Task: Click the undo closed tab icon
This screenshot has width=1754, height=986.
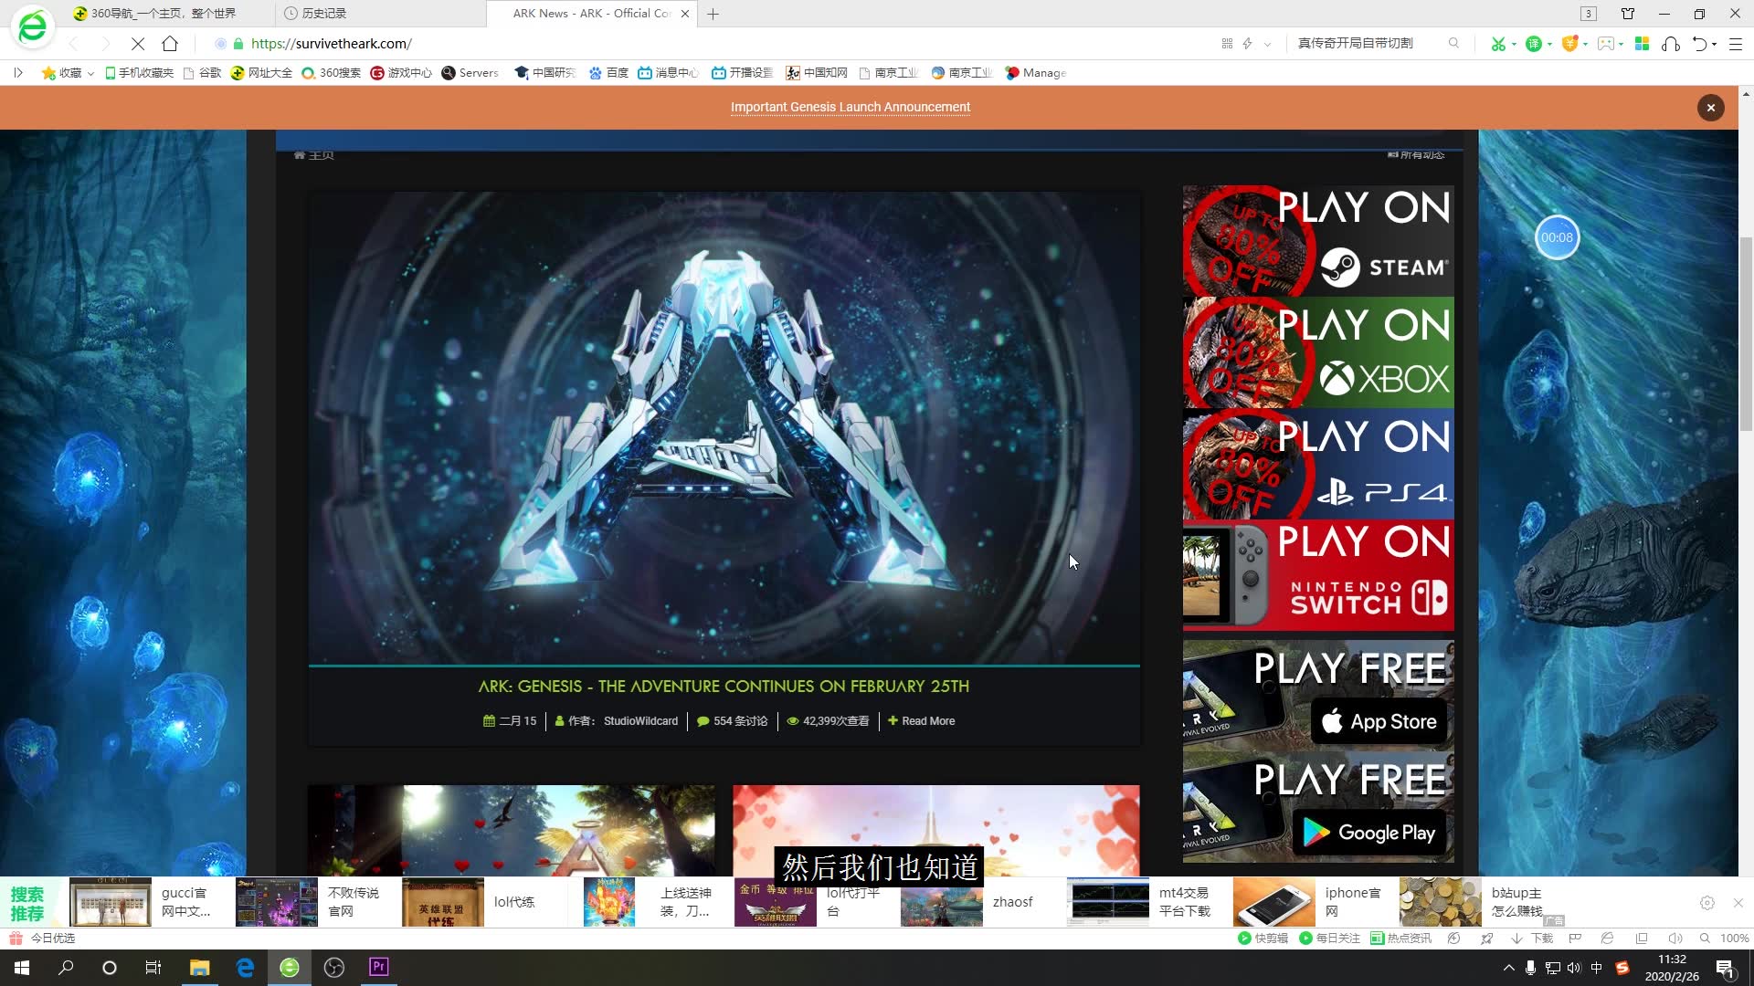Action: (x=1699, y=44)
